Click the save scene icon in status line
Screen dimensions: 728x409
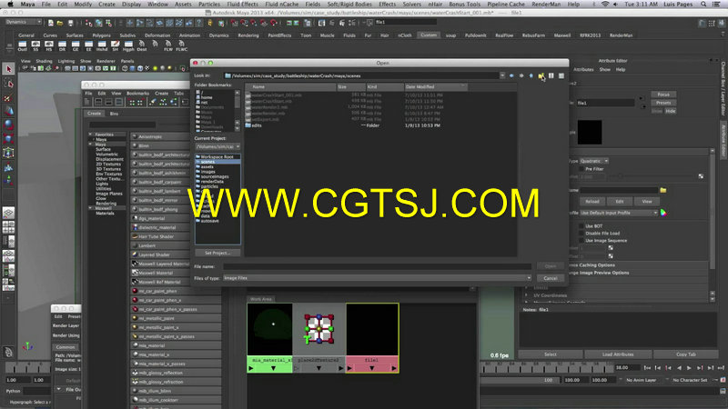pyautogui.click(x=70, y=22)
